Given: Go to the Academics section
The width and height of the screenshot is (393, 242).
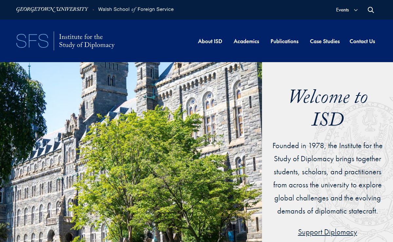Looking at the screenshot, I should 246,41.
